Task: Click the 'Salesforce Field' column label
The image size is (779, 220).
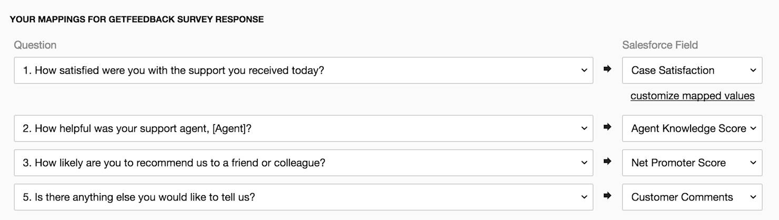Action: point(660,45)
